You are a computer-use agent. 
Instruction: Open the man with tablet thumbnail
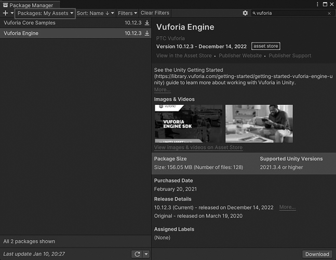point(259,124)
